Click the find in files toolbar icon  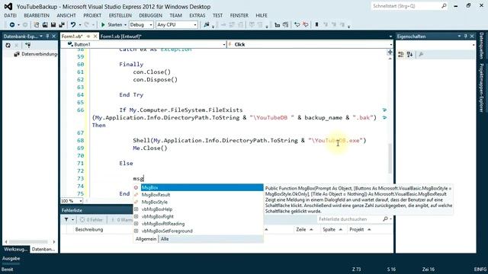click(207, 24)
